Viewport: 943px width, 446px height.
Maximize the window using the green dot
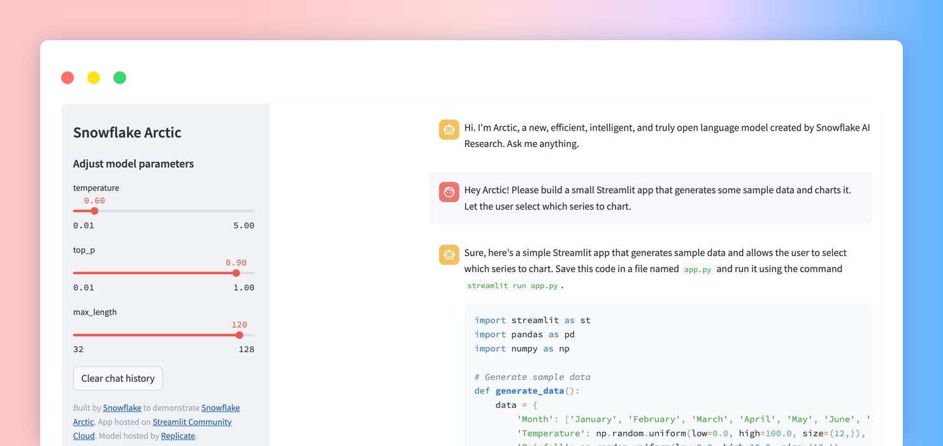click(x=120, y=78)
